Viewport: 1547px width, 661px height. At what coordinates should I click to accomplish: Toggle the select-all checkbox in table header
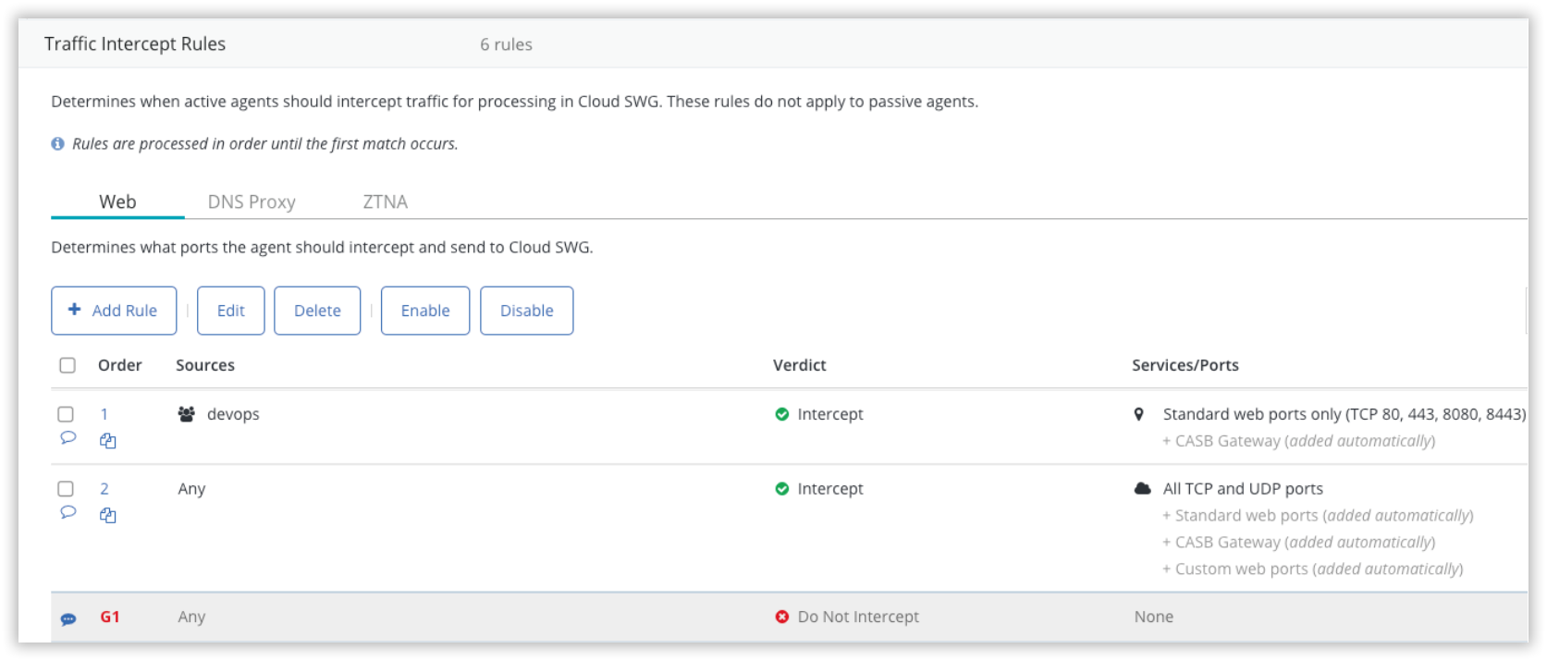click(68, 365)
